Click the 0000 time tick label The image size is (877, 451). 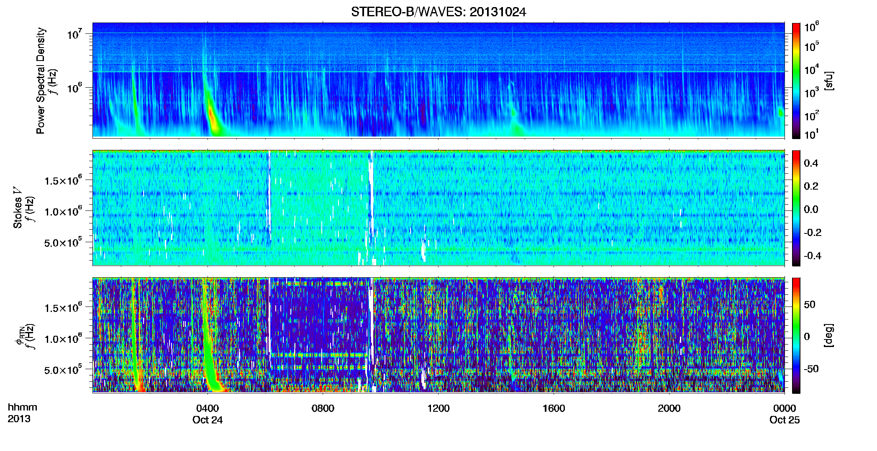(785, 408)
